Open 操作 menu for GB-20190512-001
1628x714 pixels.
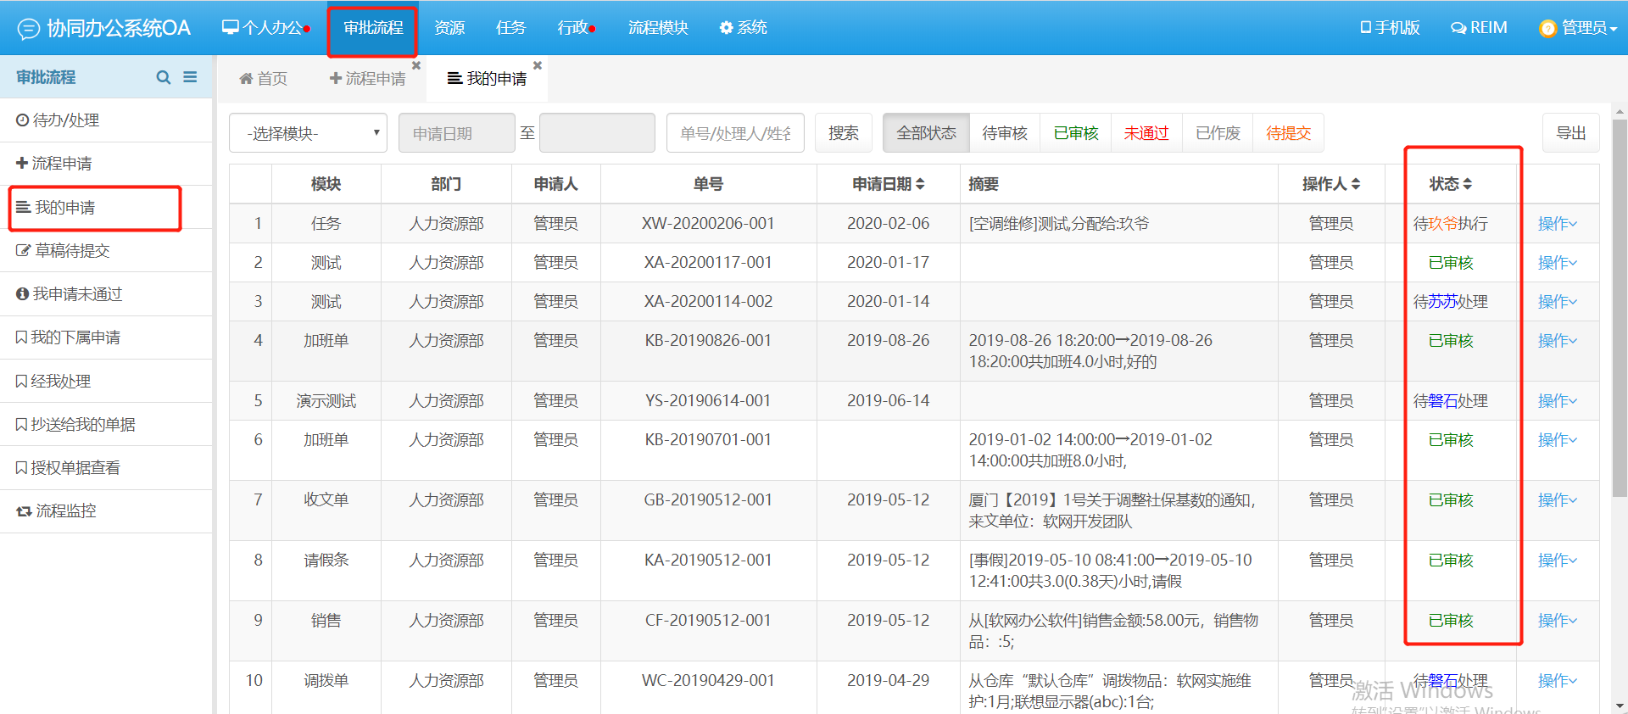[1558, 500]
